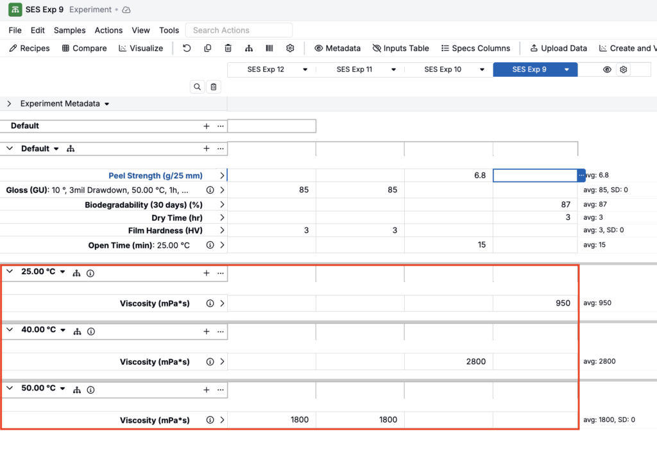Click the Peel Strength (g/25 mm) link
Viewport: 657px width, 452px height.
(x=155, y=176)
